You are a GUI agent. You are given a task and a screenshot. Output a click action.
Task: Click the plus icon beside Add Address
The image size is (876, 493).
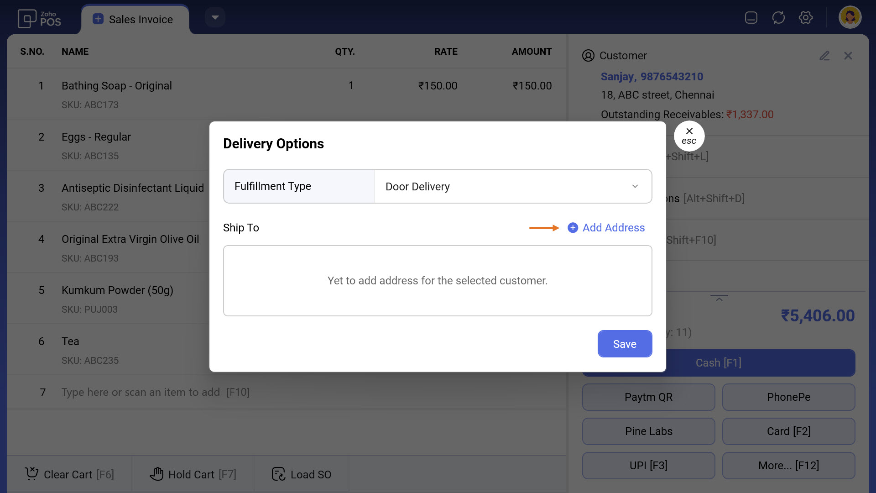[573, 228]
